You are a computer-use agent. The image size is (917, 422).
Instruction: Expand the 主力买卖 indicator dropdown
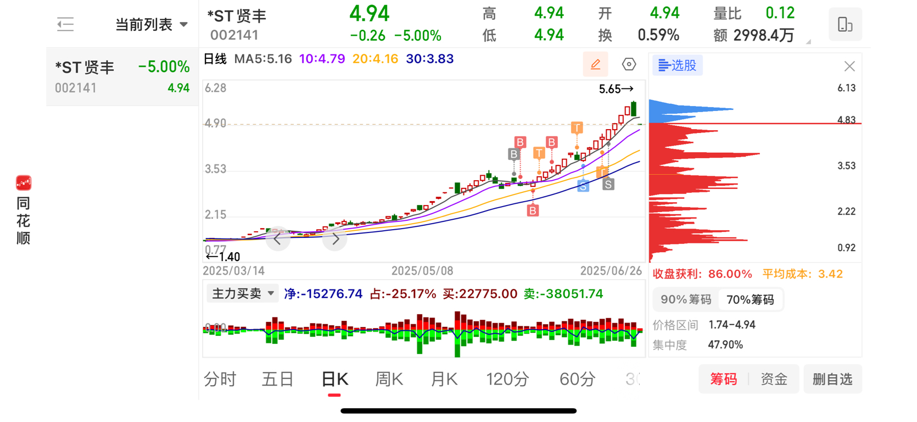[x=243, y=293]
